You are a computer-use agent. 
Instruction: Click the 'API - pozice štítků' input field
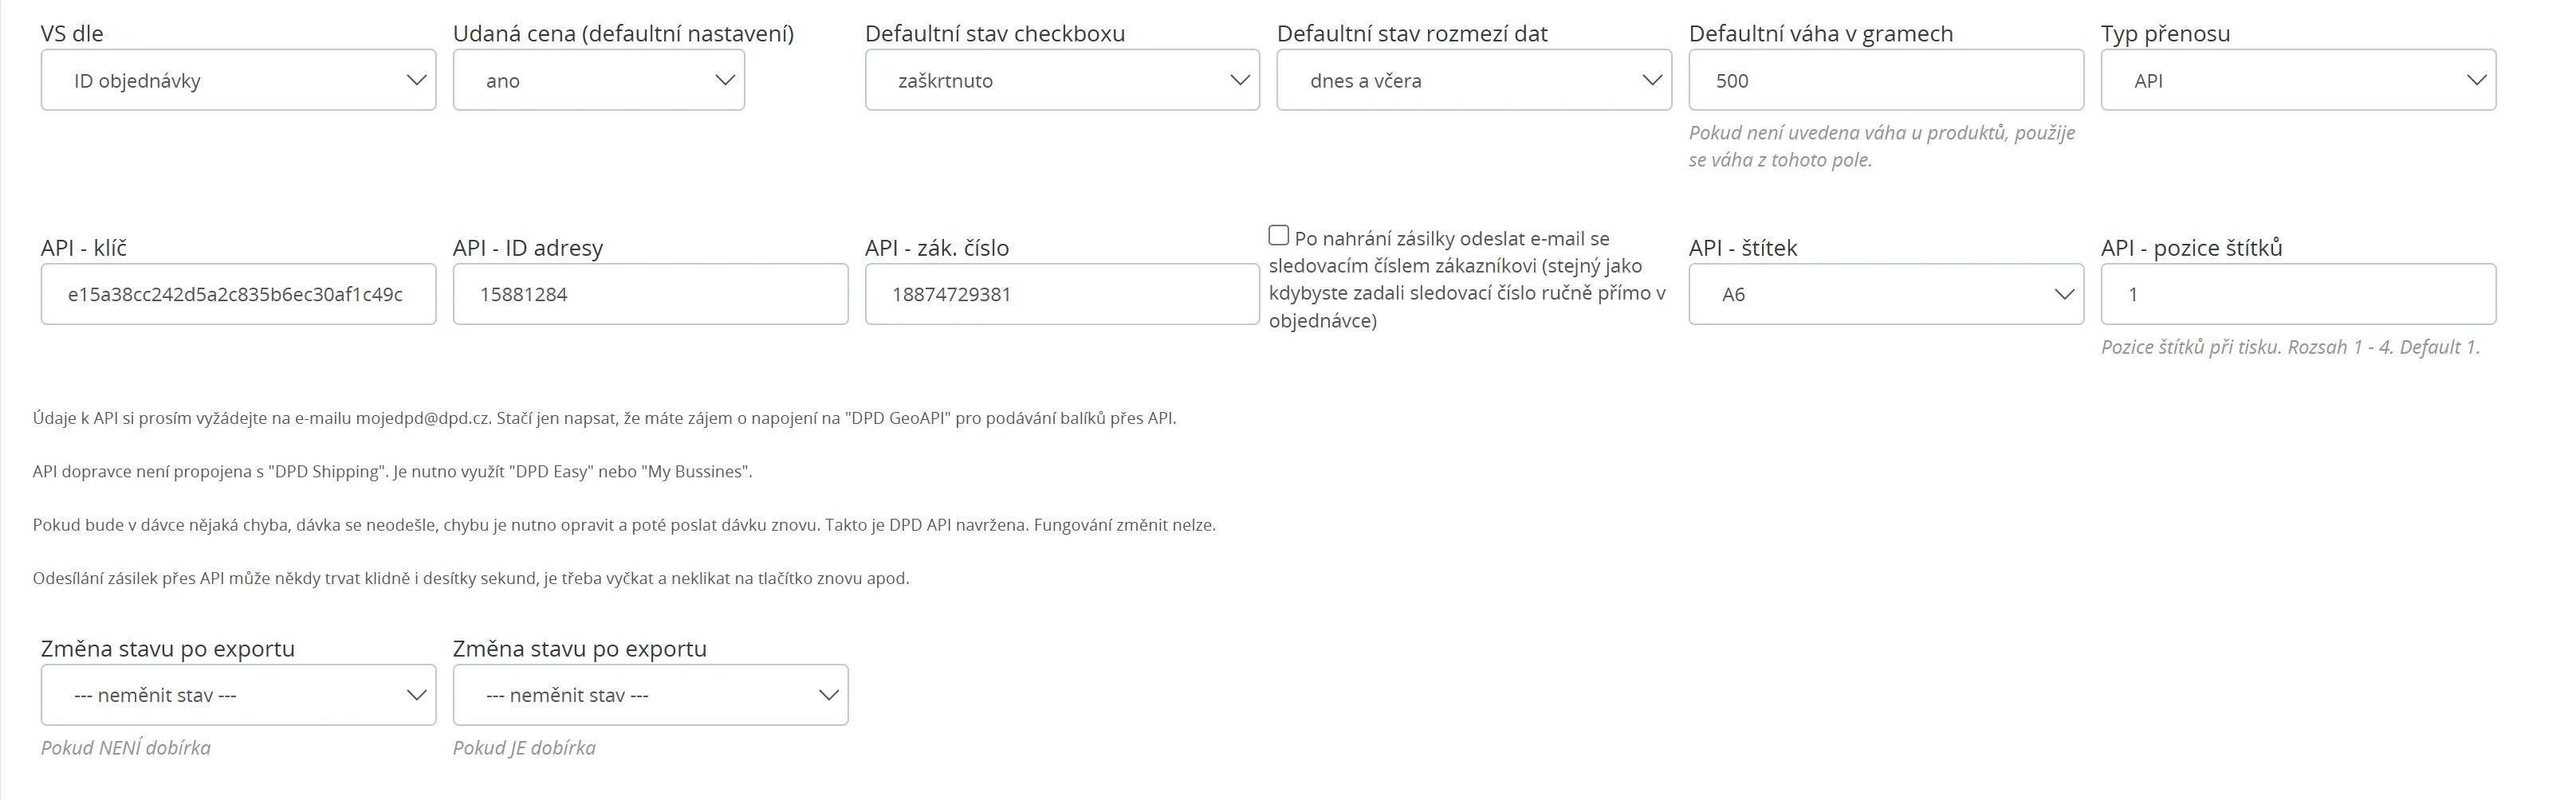(x=2298, y=294)
